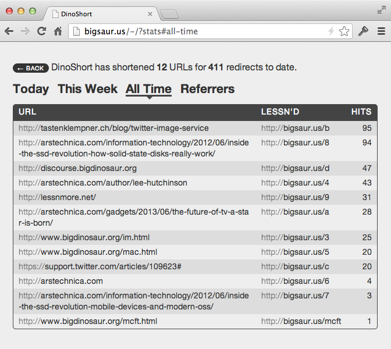The width and height of the screenshot is (391, 349).
Task: Bookmark this page with the star icon
Action: point(344,31)
